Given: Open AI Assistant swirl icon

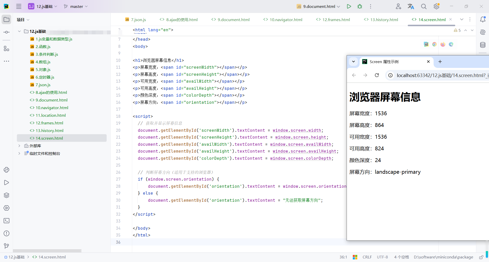Looking at the screenshot, I should (483, 32).
